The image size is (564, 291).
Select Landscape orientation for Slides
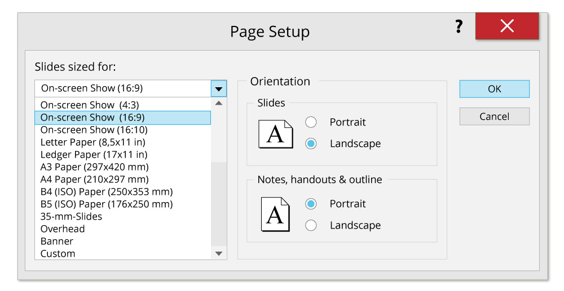311,144
